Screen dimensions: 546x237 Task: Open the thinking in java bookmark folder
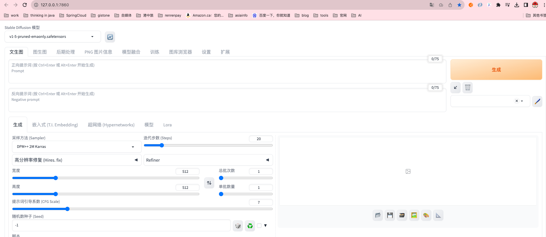(39, 15)
